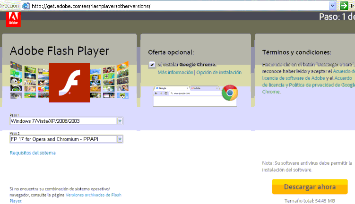Image resolution: width=355 pixels, height=204 pixels.
Task: Open the 'Más información' link
Action: click(175, 72)
